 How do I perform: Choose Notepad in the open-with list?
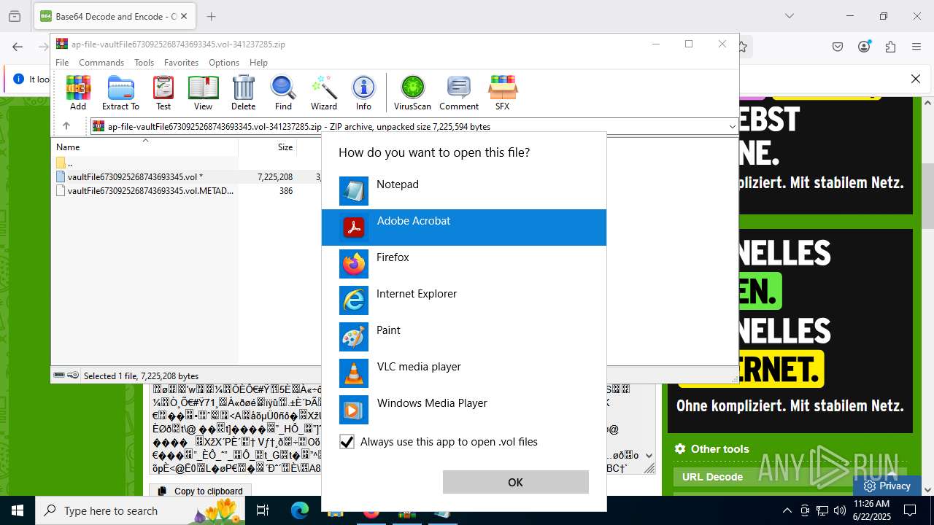coord(464,191)
